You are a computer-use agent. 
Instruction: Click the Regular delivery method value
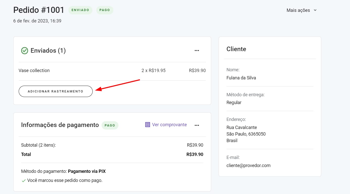tap(234, 103)
